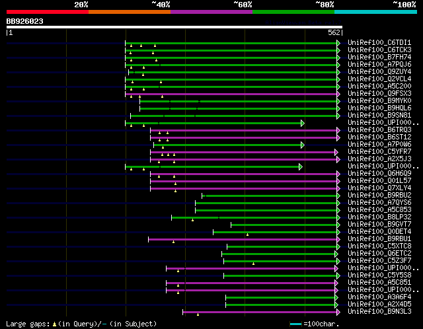Click the =100char. scale legend
423x329 pixels.
pyautogui.click(x=315, y=324)
